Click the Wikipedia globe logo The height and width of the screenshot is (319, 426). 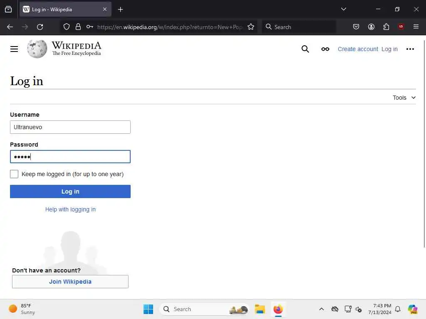[x=37, y=49]
